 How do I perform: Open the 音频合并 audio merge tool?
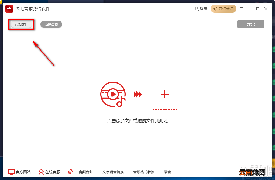click(x=86, y=172)
